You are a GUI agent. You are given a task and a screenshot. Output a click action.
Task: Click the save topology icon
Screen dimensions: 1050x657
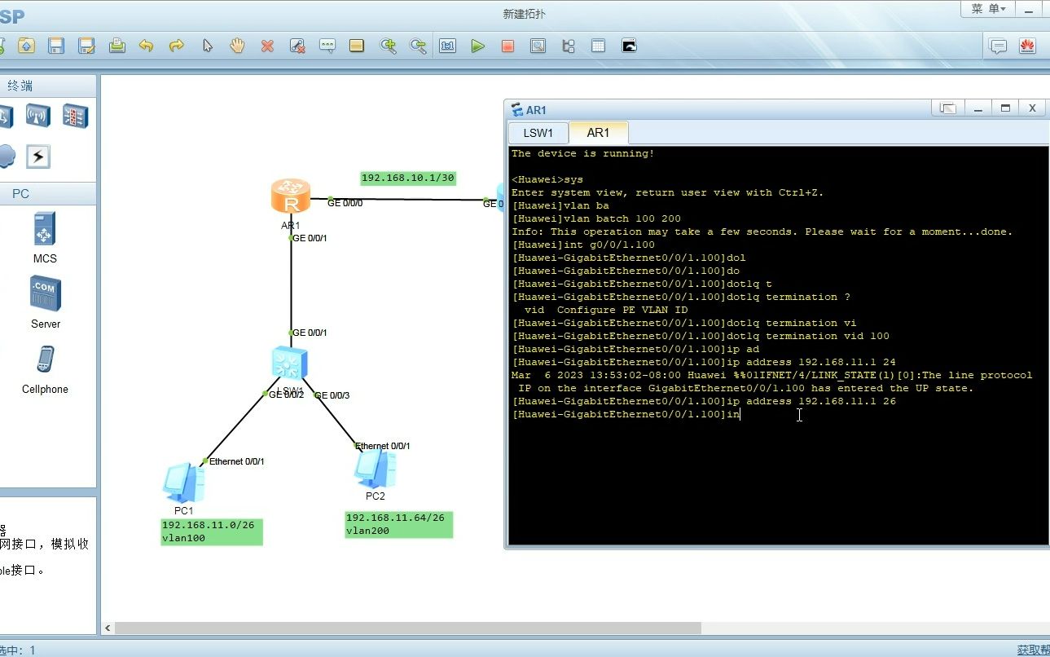[x=56, y=46]
